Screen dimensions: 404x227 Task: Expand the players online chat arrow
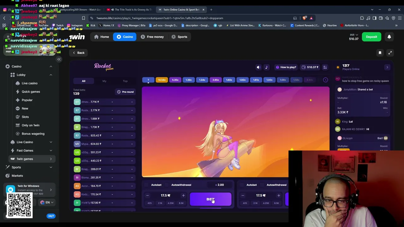click(387, 67)
